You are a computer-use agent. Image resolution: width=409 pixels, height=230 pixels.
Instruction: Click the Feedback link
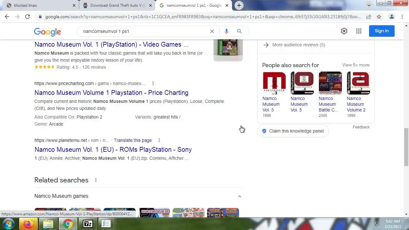click(361, 127)
